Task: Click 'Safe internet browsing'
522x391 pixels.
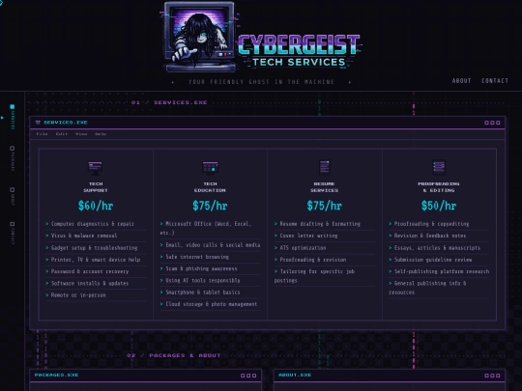Action: (x=197, y=257)
